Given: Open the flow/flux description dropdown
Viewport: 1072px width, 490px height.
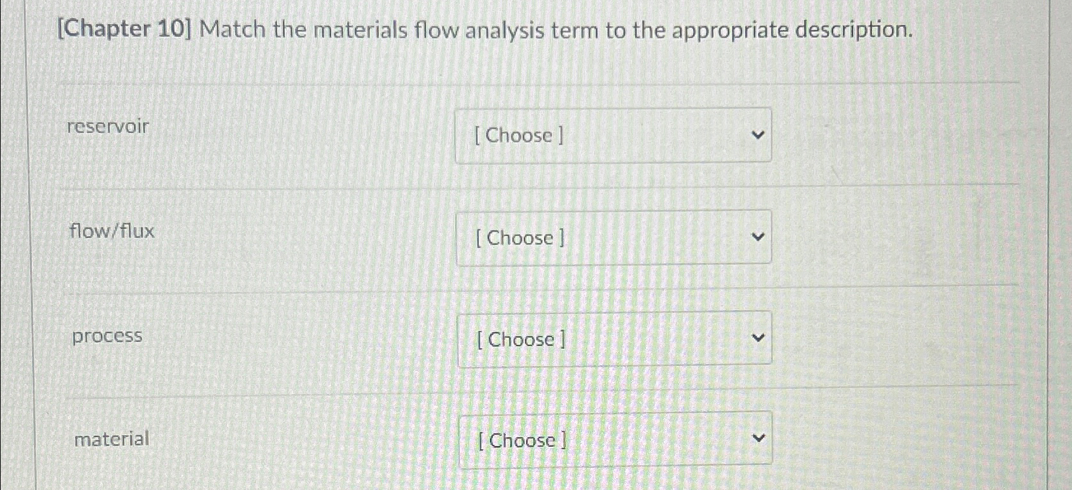Looking at the screenshot, I should (x=613, y=237).
